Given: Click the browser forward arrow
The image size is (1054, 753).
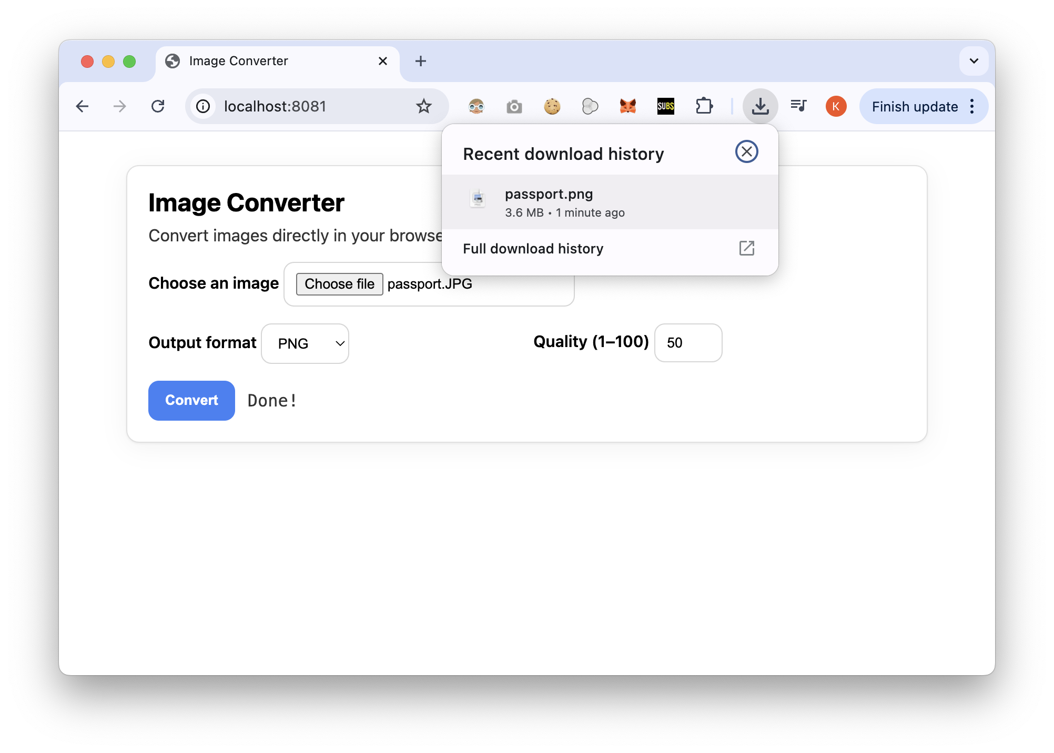Looking at the screenshot, I should (120, 107).
